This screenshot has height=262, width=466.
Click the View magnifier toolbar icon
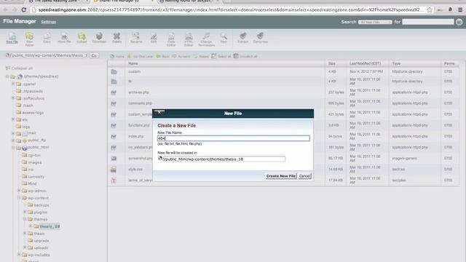224,38
